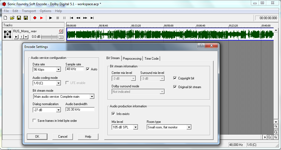Open the Audio coding mode dropdown
The image size is (281, 150).
pyautogui.click(x=58, y=83)
